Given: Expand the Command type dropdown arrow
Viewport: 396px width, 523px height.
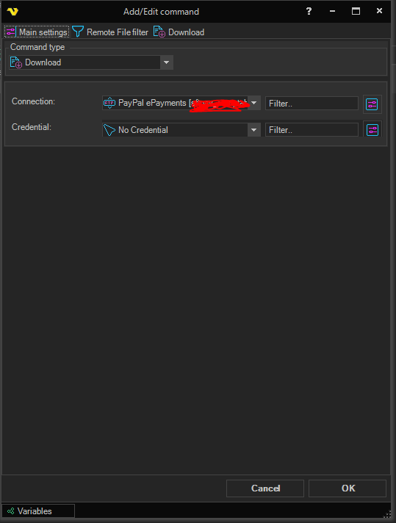Looking at the screenshot, I should 167,62.
